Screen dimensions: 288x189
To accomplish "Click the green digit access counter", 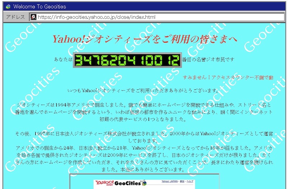I will click(127, 60).
